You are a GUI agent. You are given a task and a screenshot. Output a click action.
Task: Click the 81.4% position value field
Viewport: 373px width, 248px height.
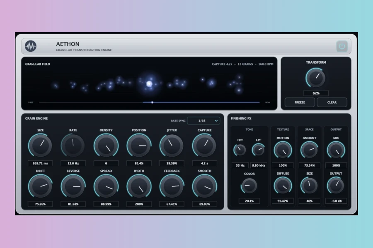coord(139,163)
